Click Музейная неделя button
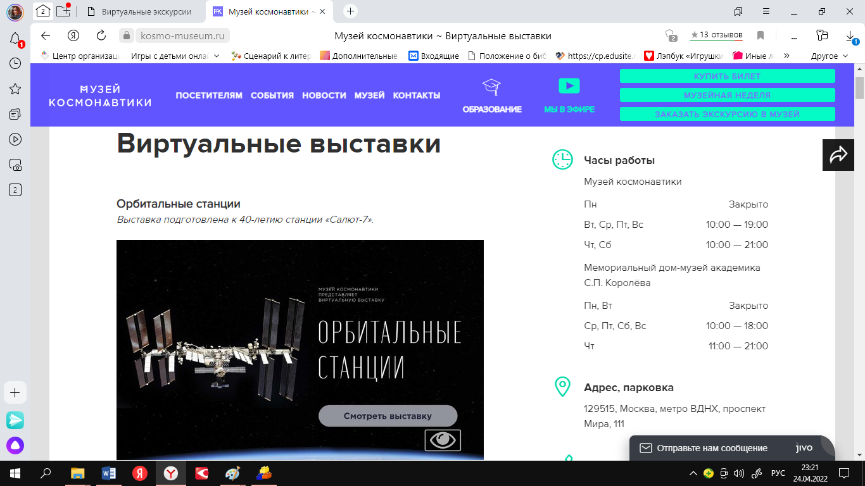 click(727, 95)
